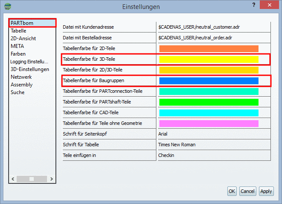282x204 pixels.
Task: Click the OK button
Action: pos(232,191)
